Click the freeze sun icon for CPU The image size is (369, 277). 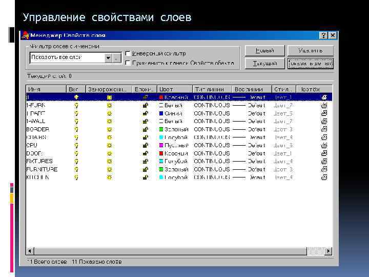(x=109, y=145)
